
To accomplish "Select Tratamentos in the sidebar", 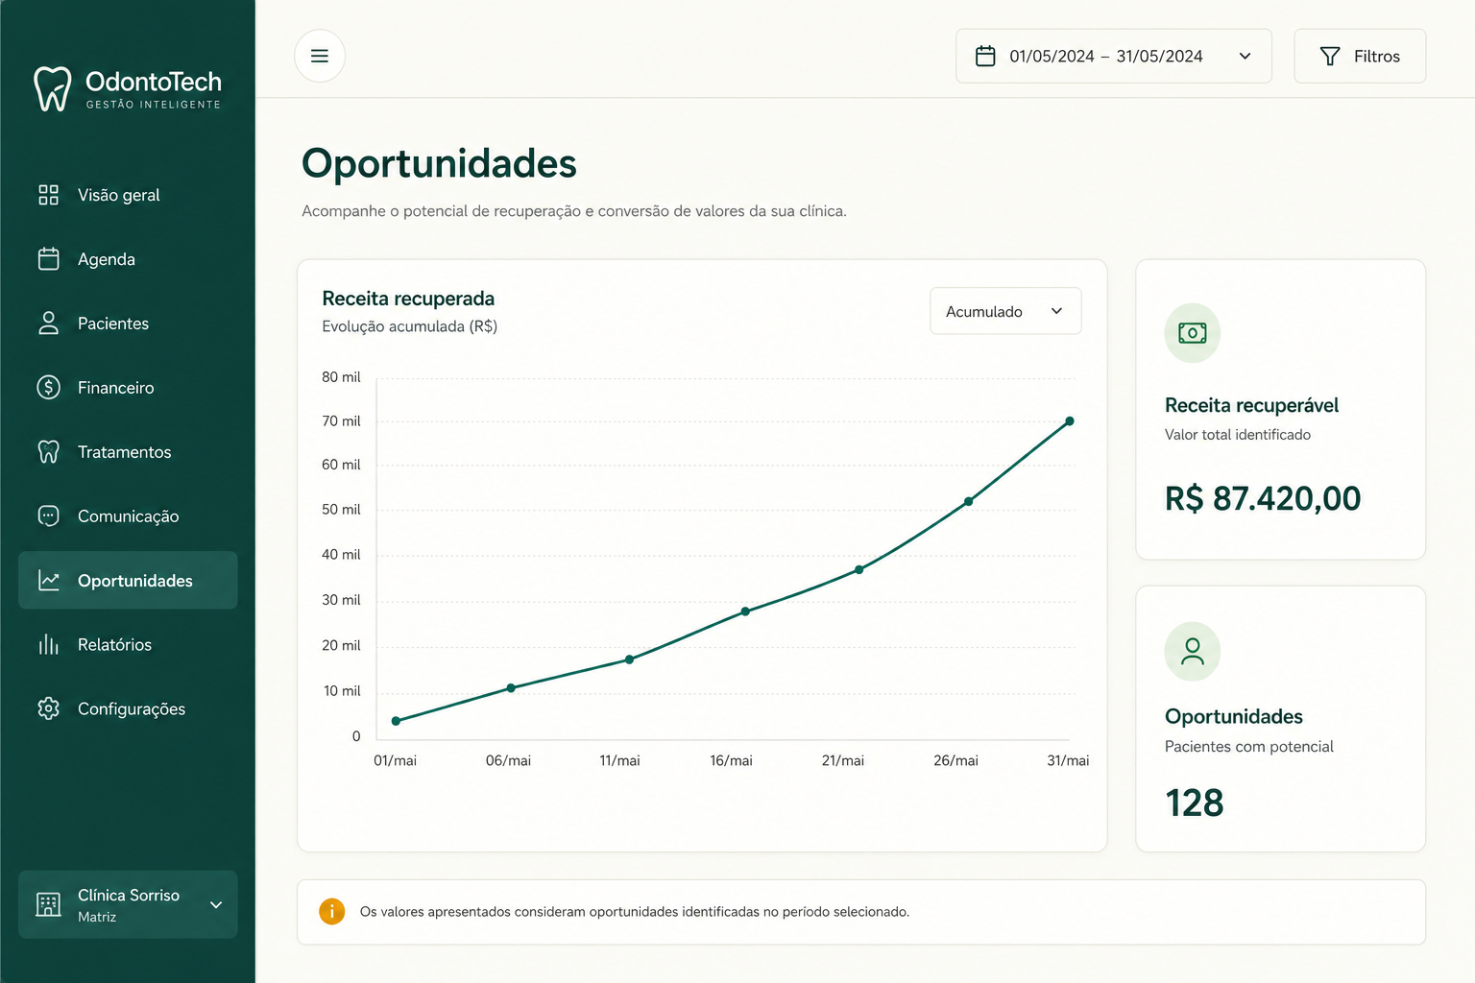I will [x=128, y=452].
